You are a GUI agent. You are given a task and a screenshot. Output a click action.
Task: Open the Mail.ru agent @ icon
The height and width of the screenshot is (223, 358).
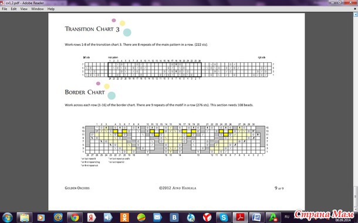[58, 218]
